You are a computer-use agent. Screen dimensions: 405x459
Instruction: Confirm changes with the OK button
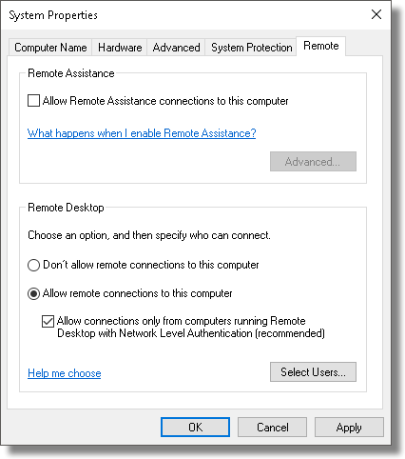pyautogui.click(x=195, y=427)
